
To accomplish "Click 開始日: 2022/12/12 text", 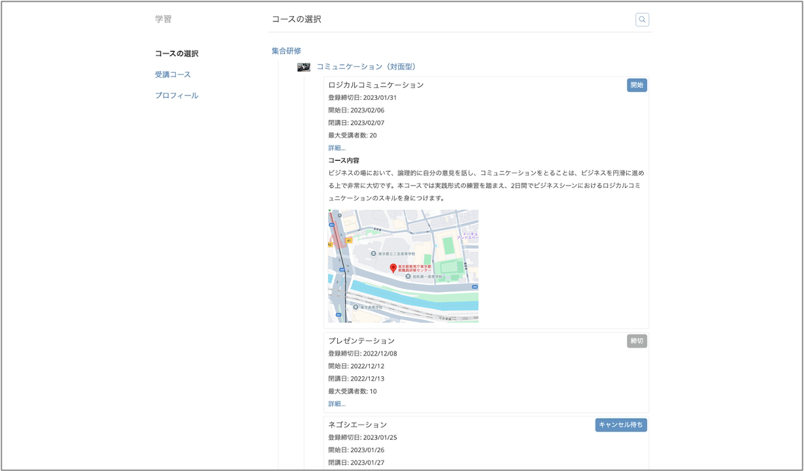I will point(356,366).
